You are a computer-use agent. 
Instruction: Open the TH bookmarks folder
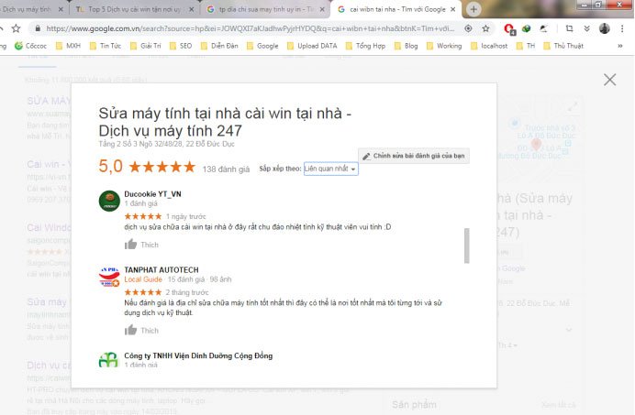[526, 46]
